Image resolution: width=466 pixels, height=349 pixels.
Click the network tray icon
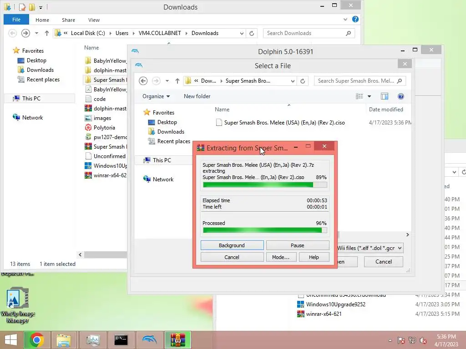coord(412,340)
